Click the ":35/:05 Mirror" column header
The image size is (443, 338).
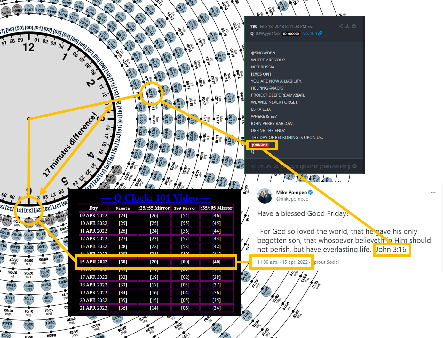[x=217, y=208]
